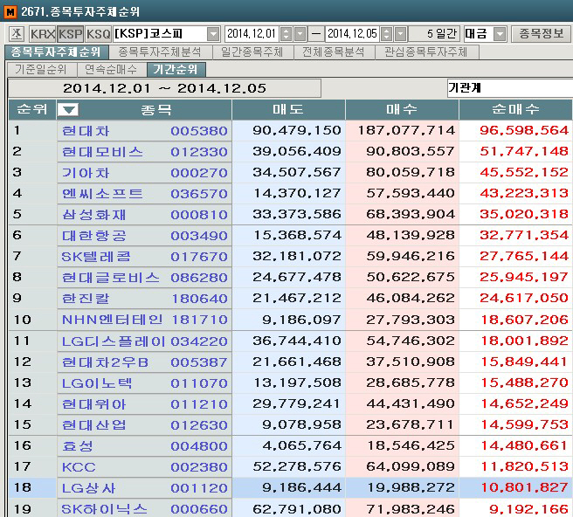This screenshot has width=573, height=517.
Task: Select the KSP market toggle
Action: 71,34
